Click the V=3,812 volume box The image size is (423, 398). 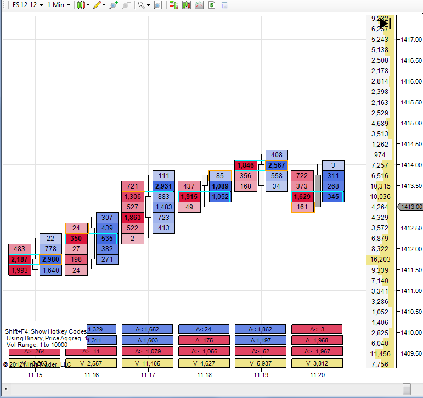pos(317,363)
